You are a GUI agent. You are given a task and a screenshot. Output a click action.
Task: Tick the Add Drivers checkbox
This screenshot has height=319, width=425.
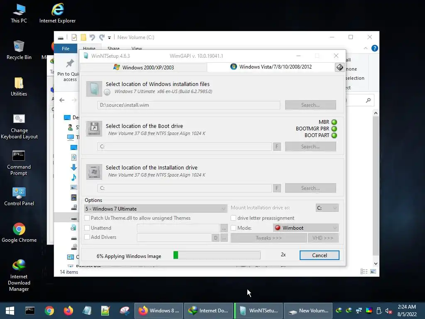(x=87, y=237)
